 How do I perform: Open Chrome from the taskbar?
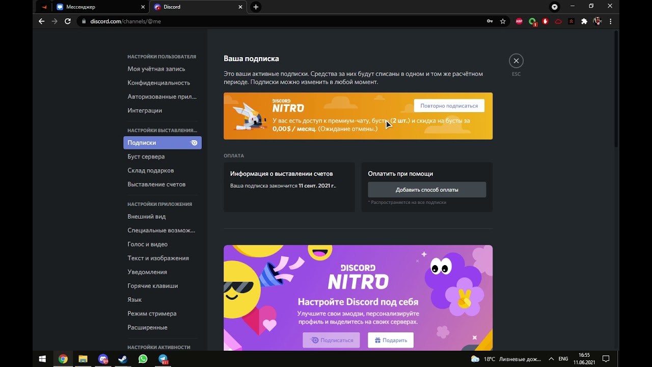[x=63, y=359]
